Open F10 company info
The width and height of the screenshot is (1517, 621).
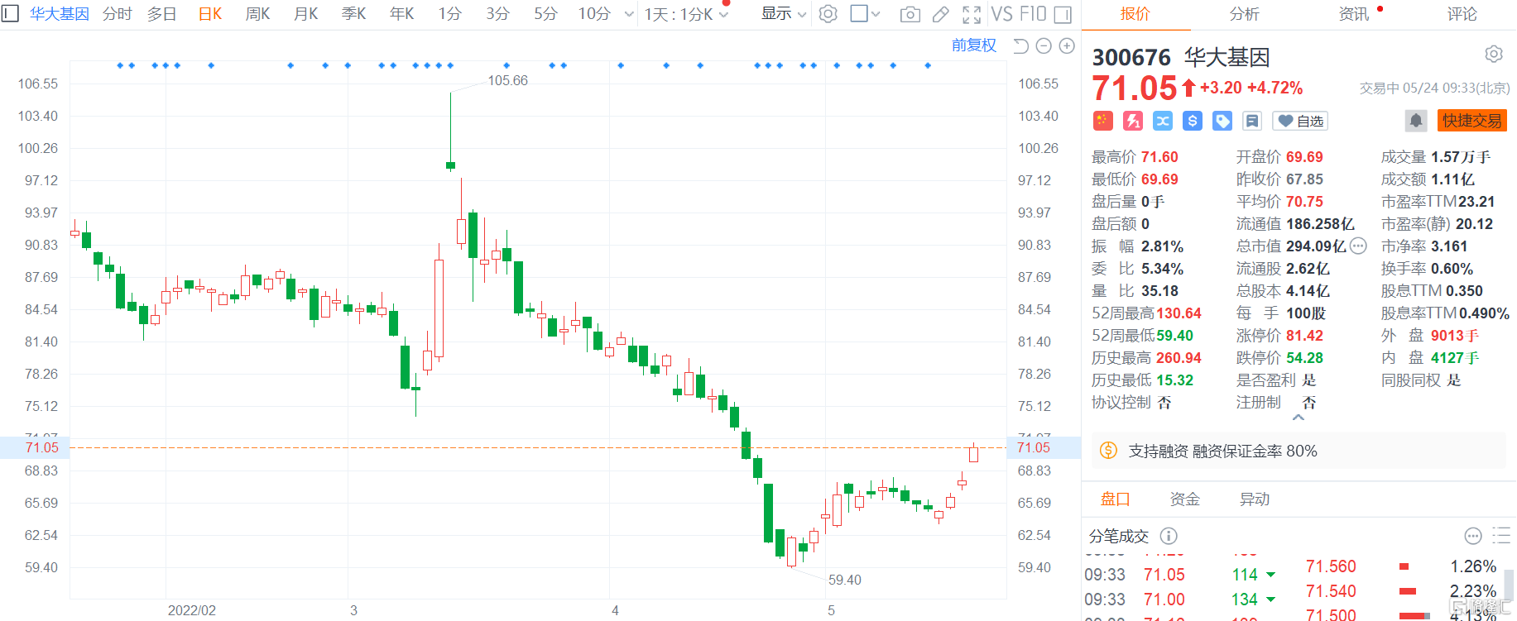tap(1033, 14)
